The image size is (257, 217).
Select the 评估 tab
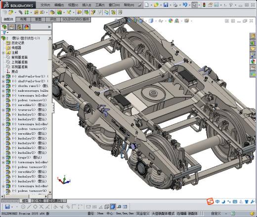pyautogui.click(x=53, y=19)
